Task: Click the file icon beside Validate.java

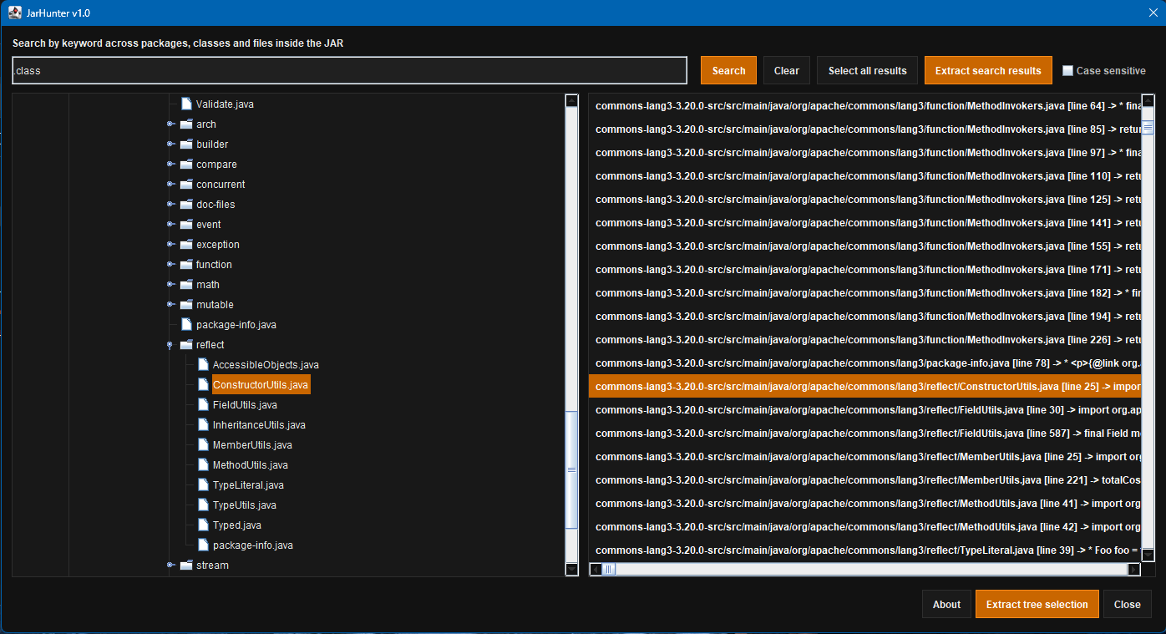Action: (x=186, y=104)
